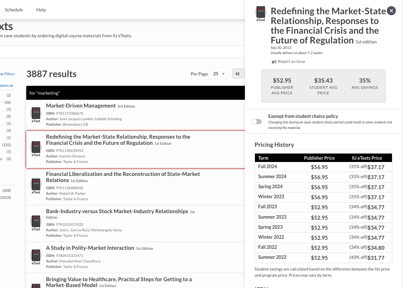This screenshot has width=403, height=288.
Task: Click the Term column header
Action: point(263,158)
